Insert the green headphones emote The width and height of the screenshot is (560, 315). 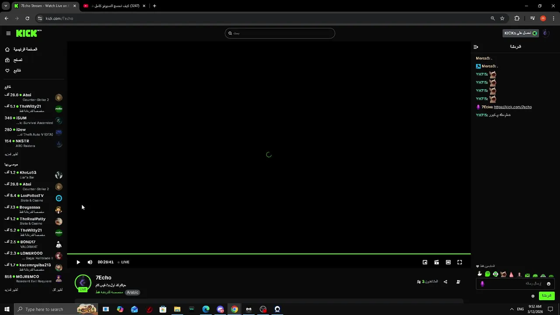(x=495, y=274)
